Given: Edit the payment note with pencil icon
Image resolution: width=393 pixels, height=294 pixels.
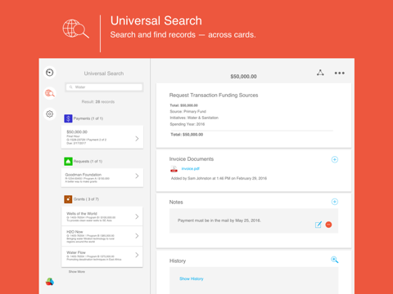Looking at the screenshot, I should [x=318, y=225].
